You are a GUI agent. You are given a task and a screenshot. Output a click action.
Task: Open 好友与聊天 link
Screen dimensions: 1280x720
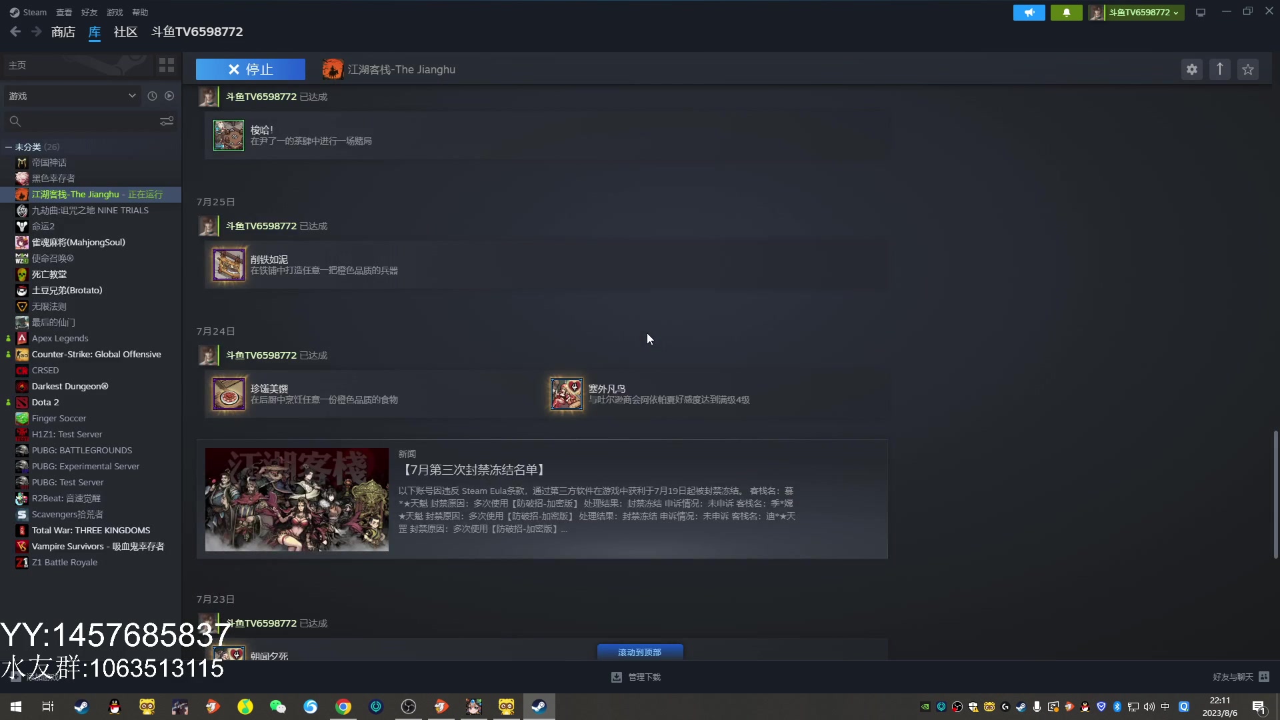1233,677
